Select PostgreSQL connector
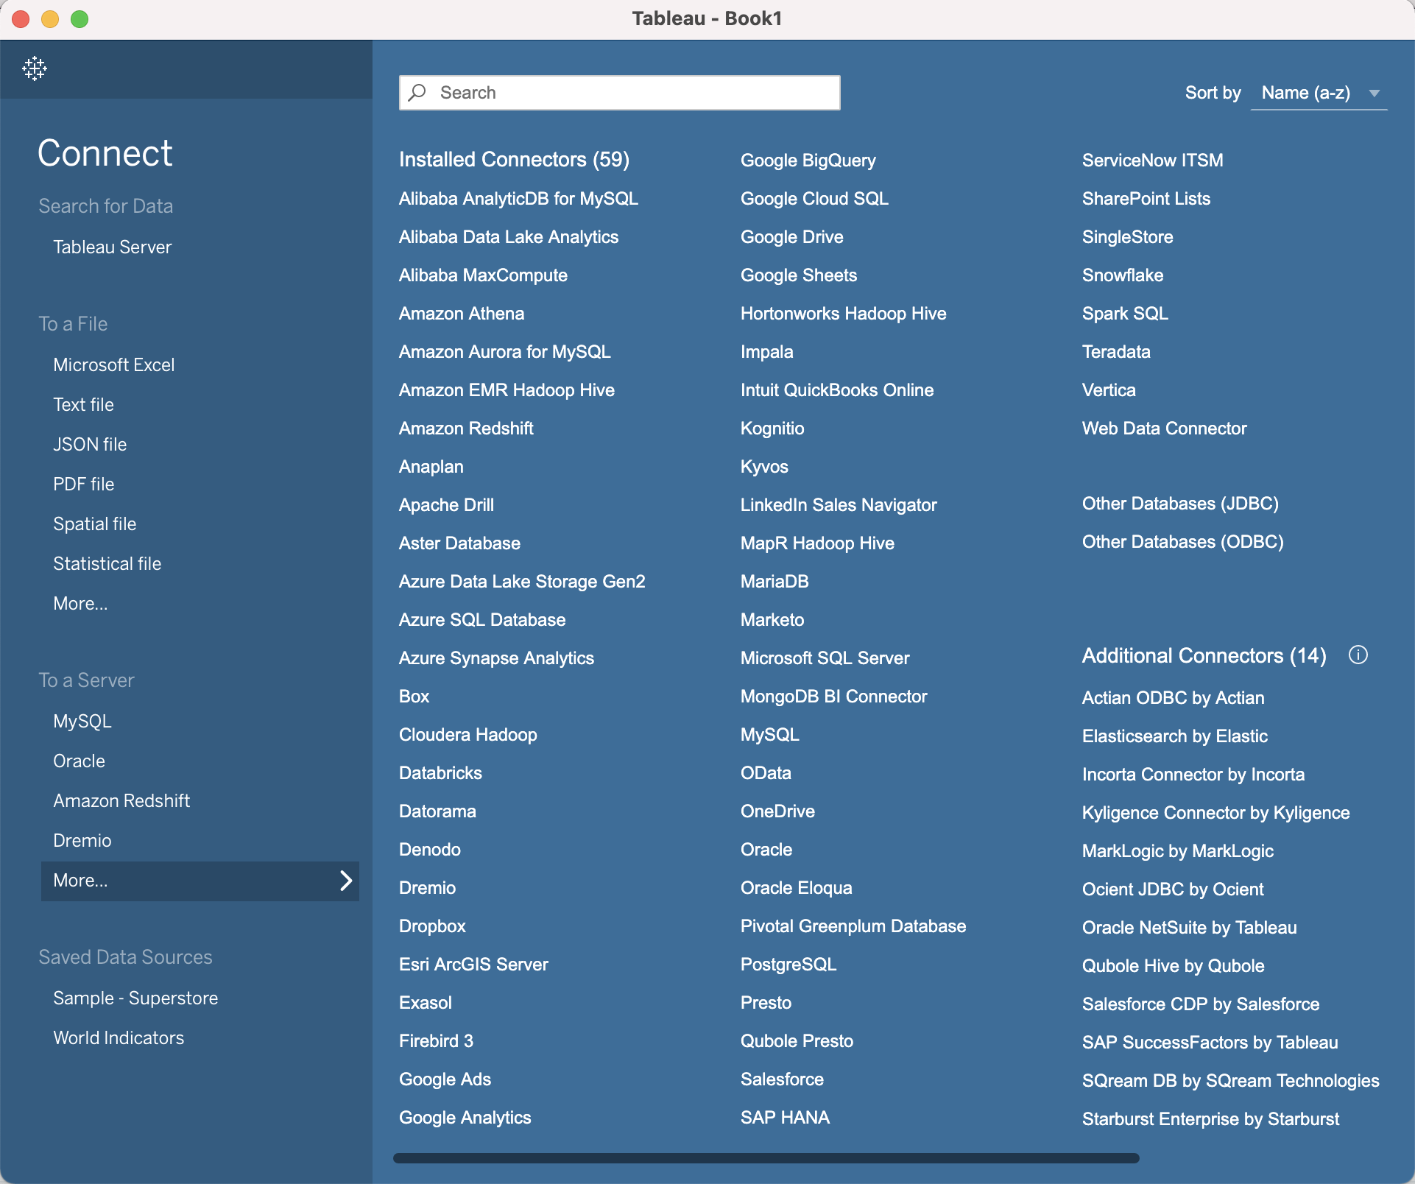 tap(788, 965)
